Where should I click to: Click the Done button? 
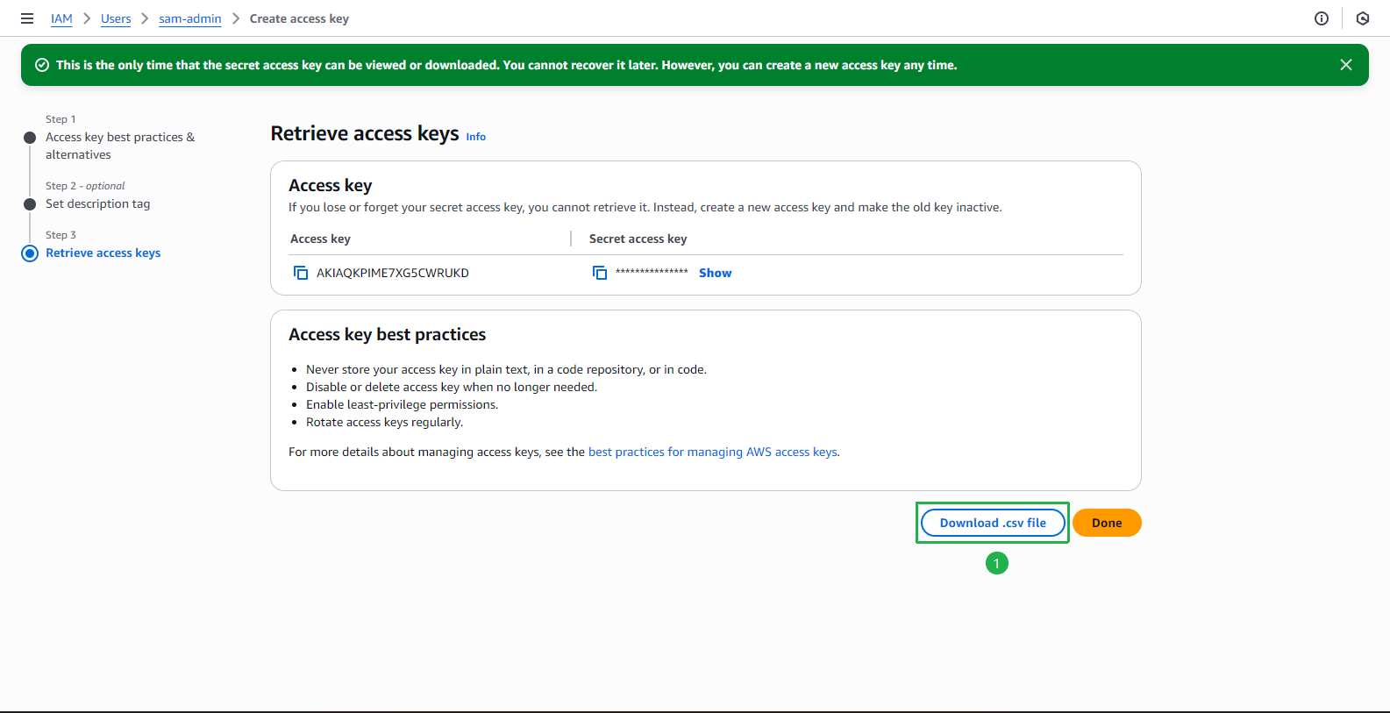click(x=1107, y=523)
